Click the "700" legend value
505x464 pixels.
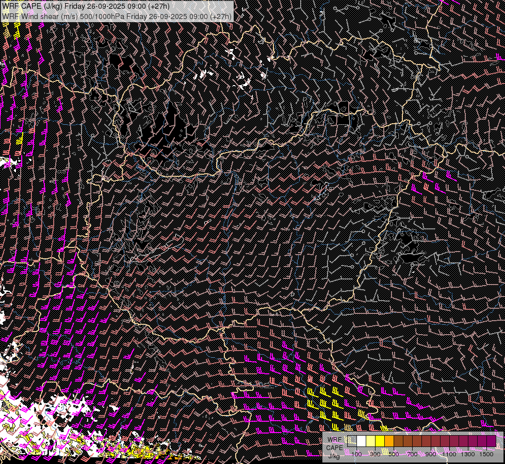[x=412, y=454]
